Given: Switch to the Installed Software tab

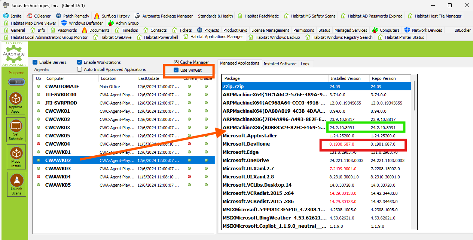Looking at the screenshot, I should pos(280,64).
